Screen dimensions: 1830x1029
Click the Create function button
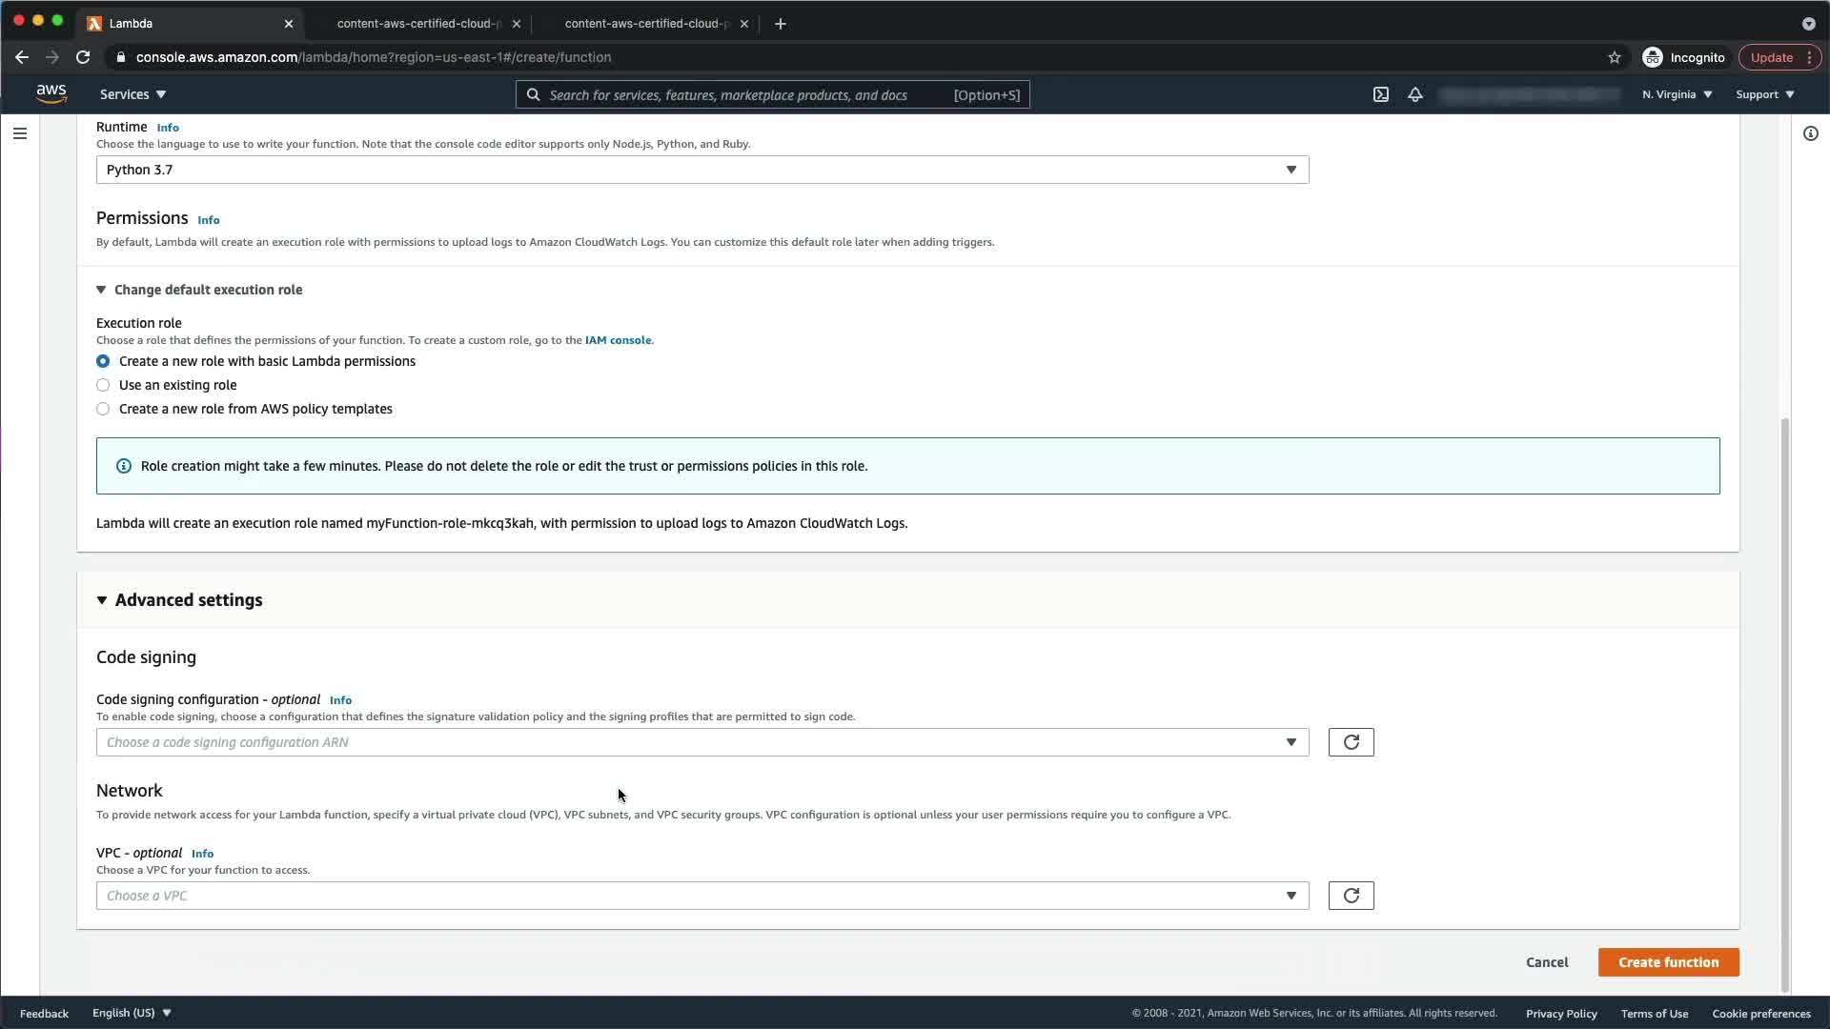coord(1668,962)
